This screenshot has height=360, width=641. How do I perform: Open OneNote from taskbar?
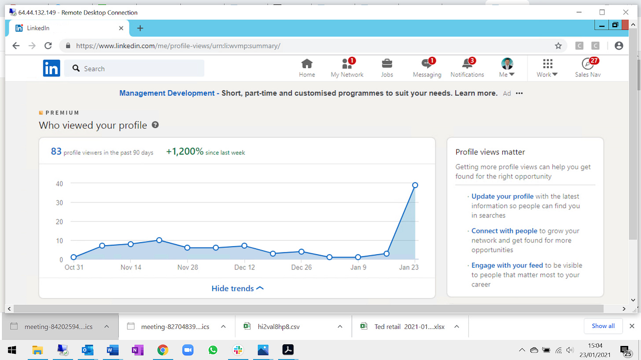[137, 350]
